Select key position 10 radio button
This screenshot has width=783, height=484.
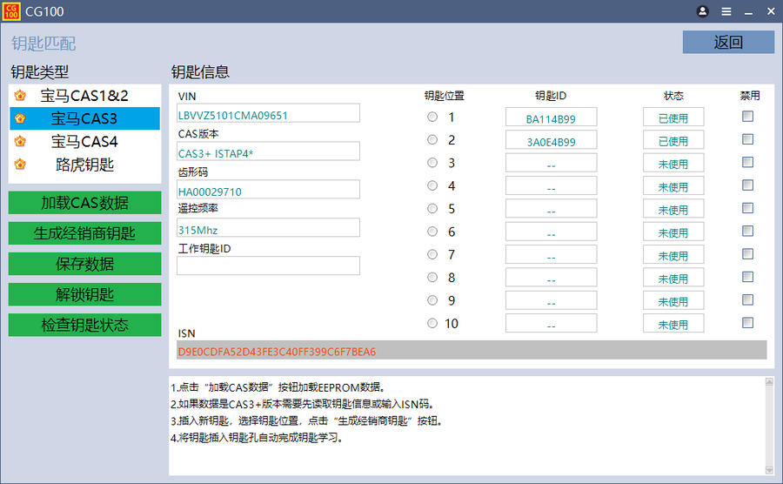pos(432,324)
